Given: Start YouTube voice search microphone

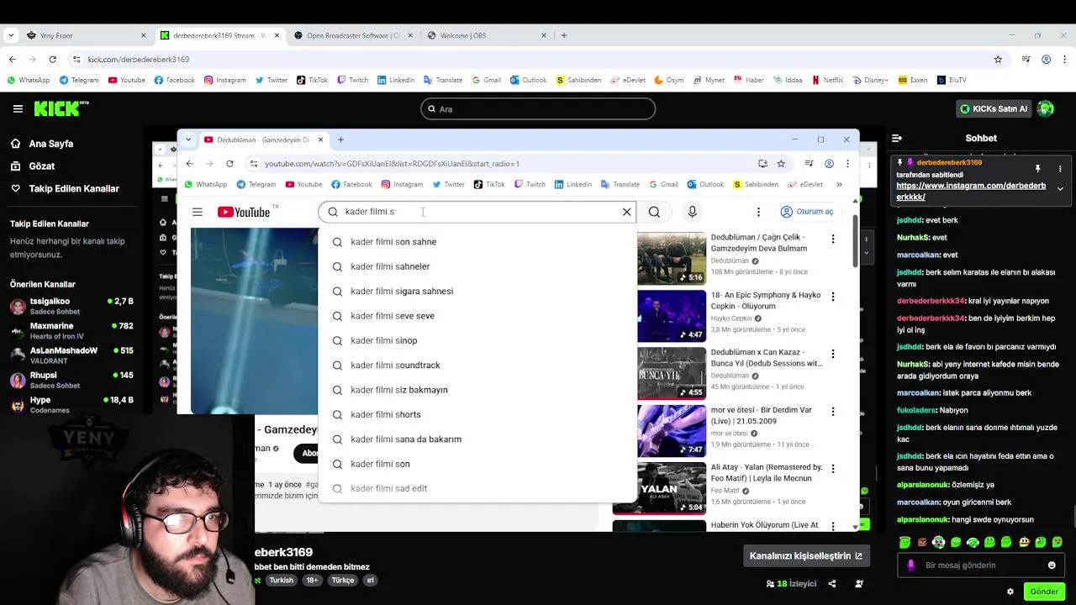Looking at the screenshot, I should (x=692, y=212).
